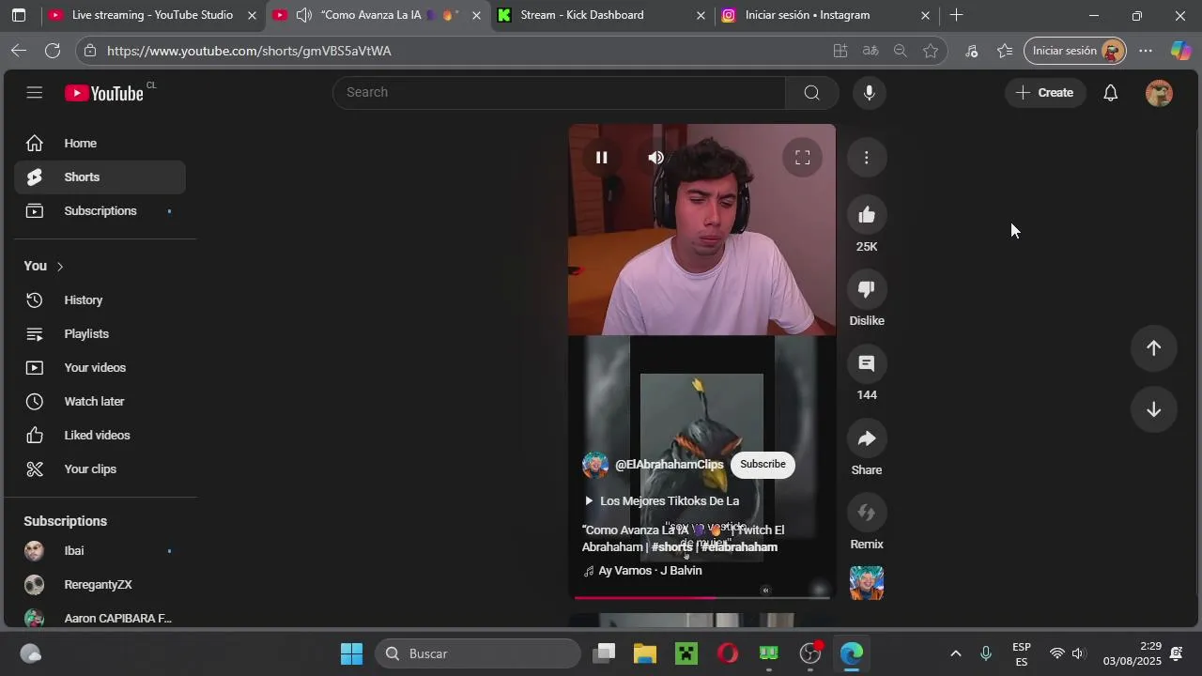
Task: Refresh the page
Action: point(53,51)
